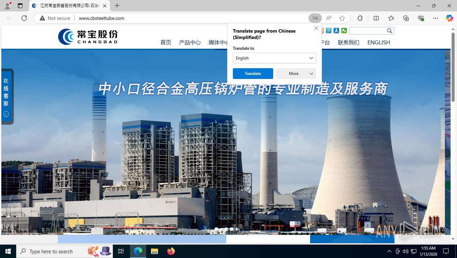Open a new browser tab
This screenshot has width=457, height=258.
point(117,6)
